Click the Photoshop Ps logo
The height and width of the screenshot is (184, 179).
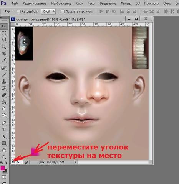(3, 3)
